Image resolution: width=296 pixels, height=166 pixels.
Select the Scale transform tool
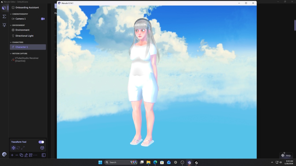[x=23, y=148]
